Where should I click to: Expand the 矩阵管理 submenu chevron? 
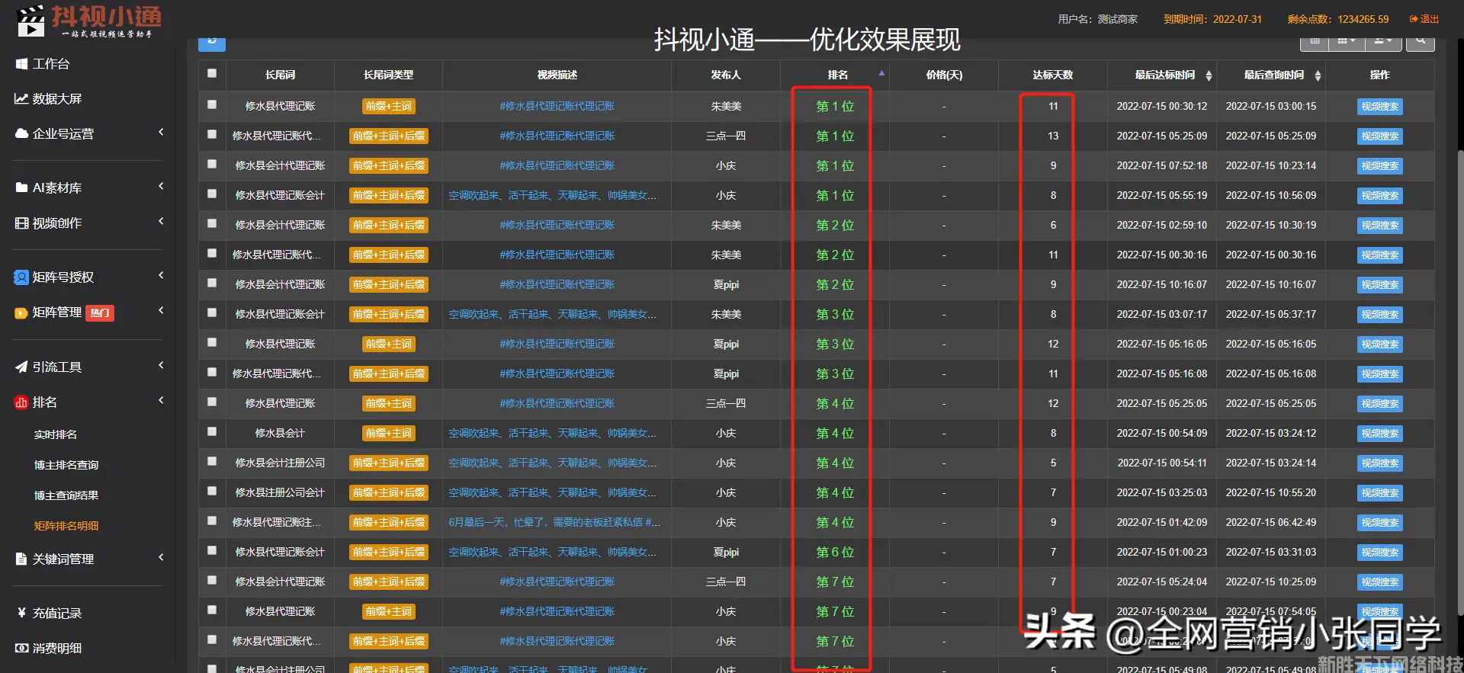(161, 311)
